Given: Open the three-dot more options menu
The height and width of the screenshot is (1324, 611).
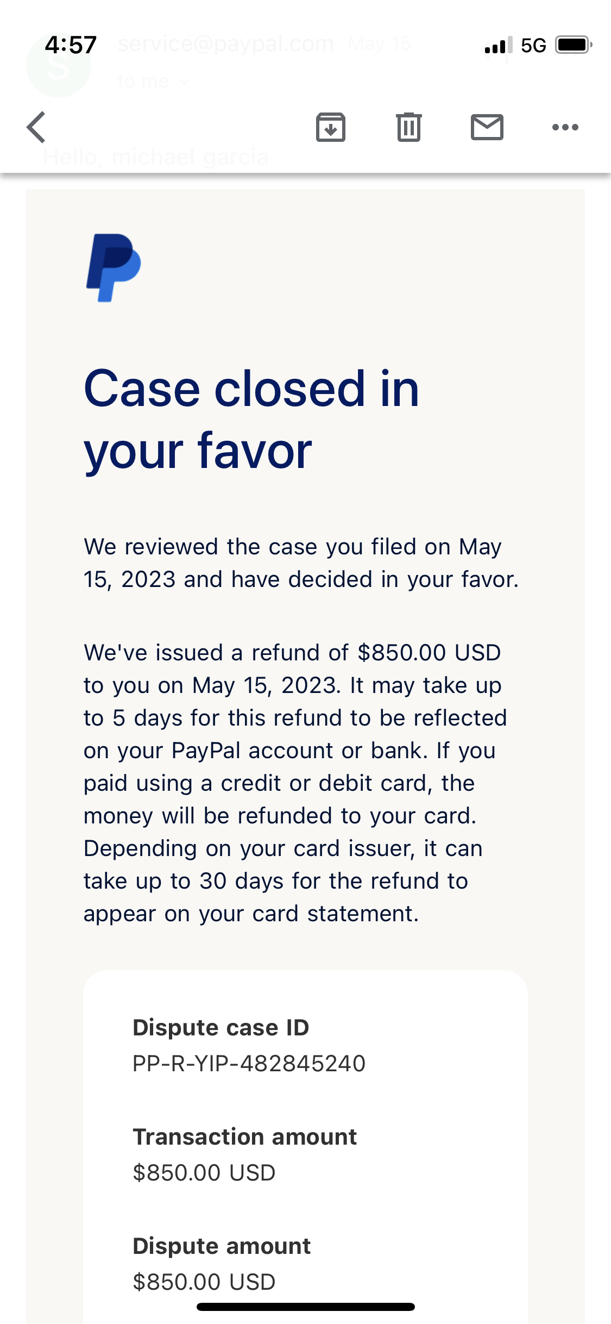Looking at the screenshot, I should pyautogui.click(x=565, y=127).
